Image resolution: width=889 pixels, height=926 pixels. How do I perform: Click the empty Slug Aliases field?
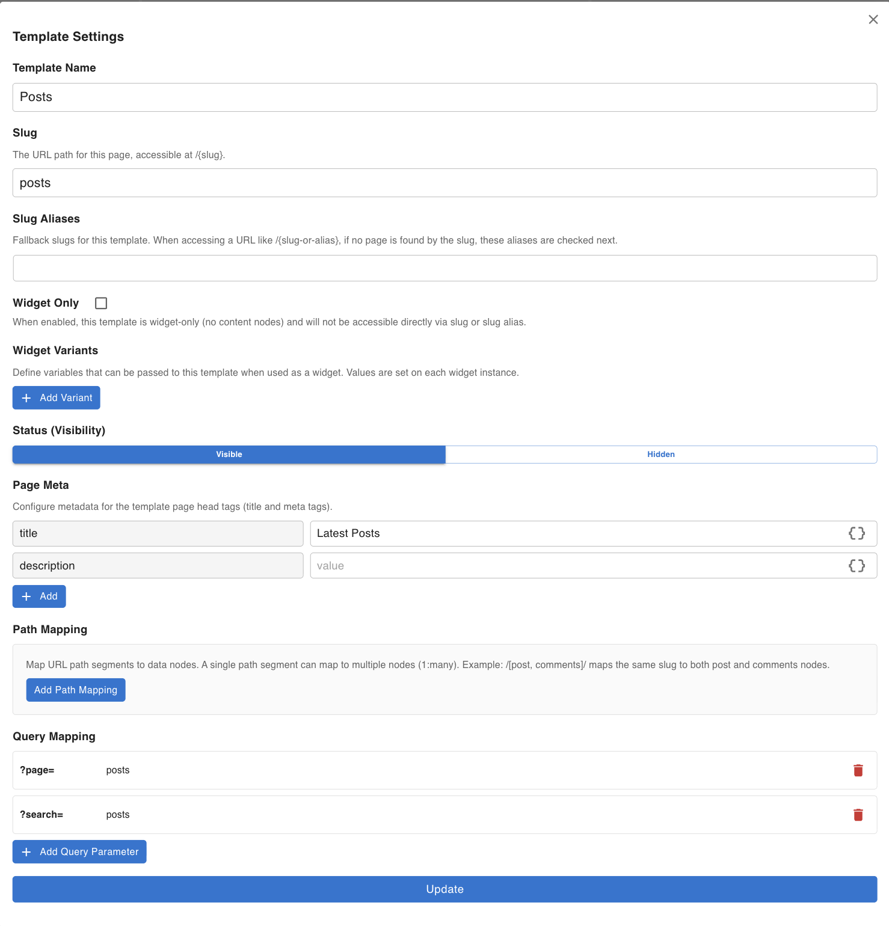click(444, 268)
